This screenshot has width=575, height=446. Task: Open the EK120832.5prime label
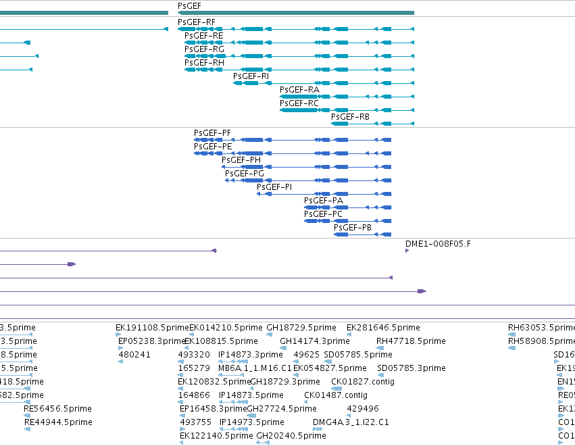(x=214, y=382)
